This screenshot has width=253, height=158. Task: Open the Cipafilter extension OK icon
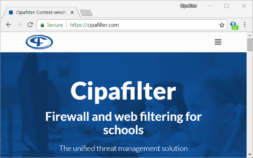234,26
